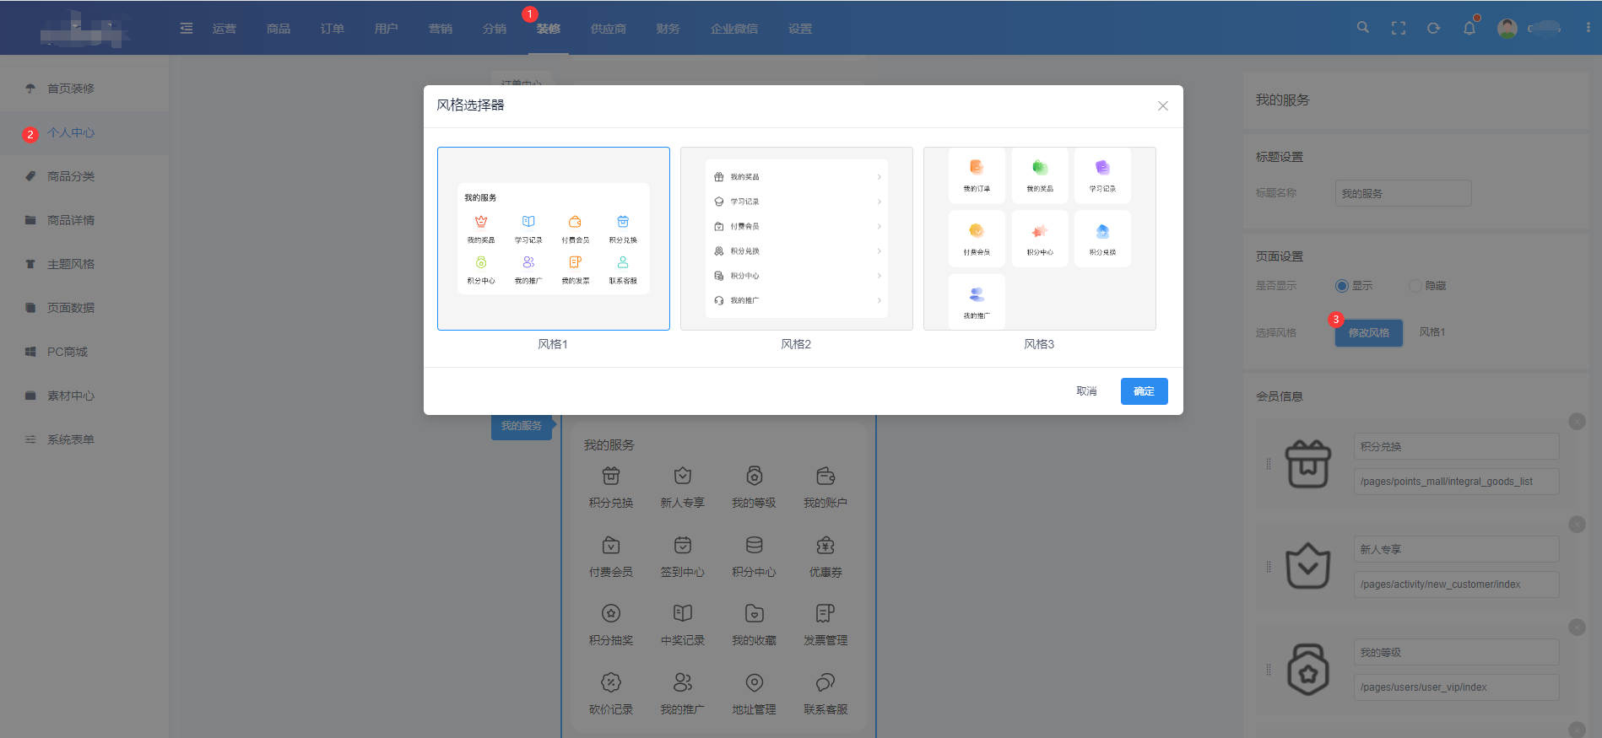Open the 用户 top menu

tap(387, 29)
